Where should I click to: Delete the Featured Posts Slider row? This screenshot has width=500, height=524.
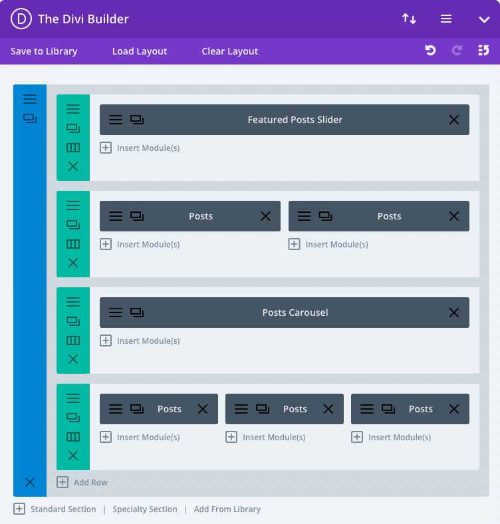[73, 166]
